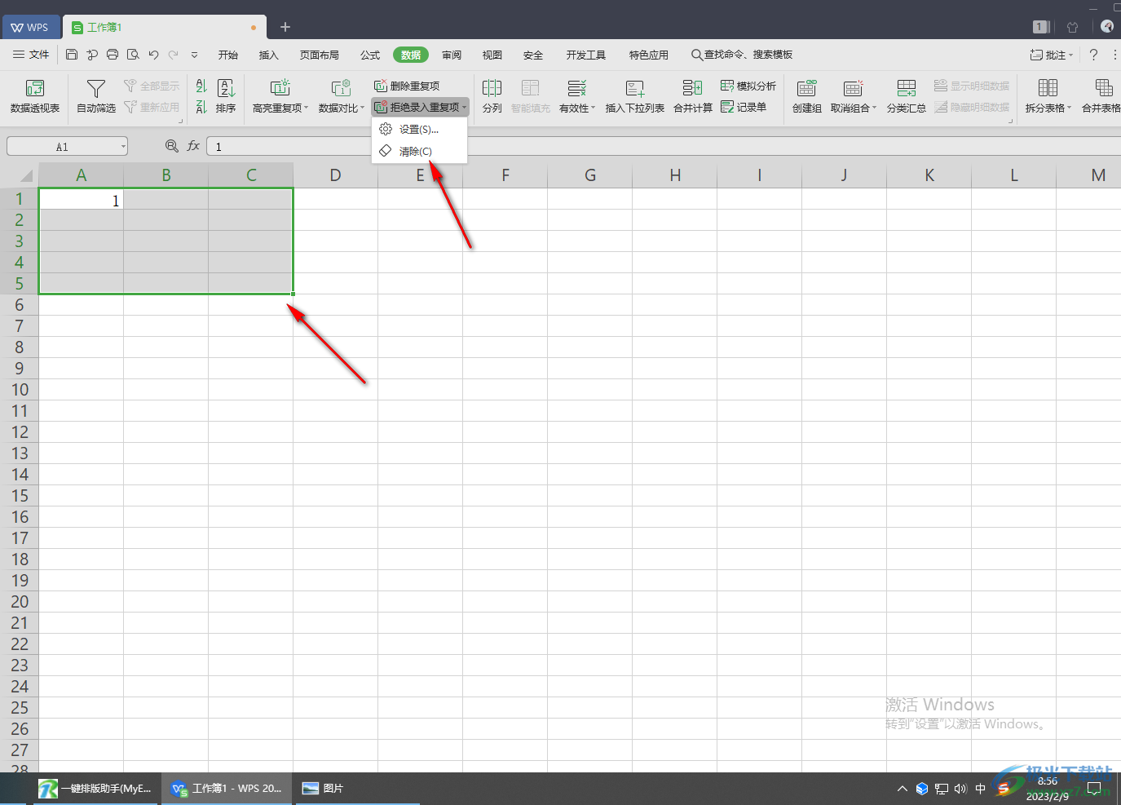The height and width of the screenshot is (805, 1121).
Task: Click the fx insert function button
Action: 193,146
